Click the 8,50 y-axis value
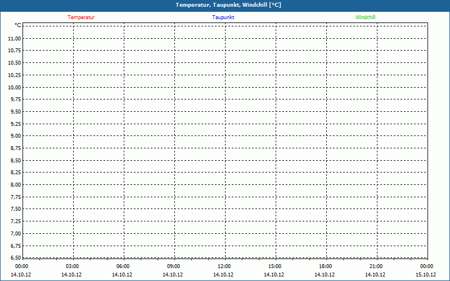Viewport: 450px width, 281px height. [16, 161]
